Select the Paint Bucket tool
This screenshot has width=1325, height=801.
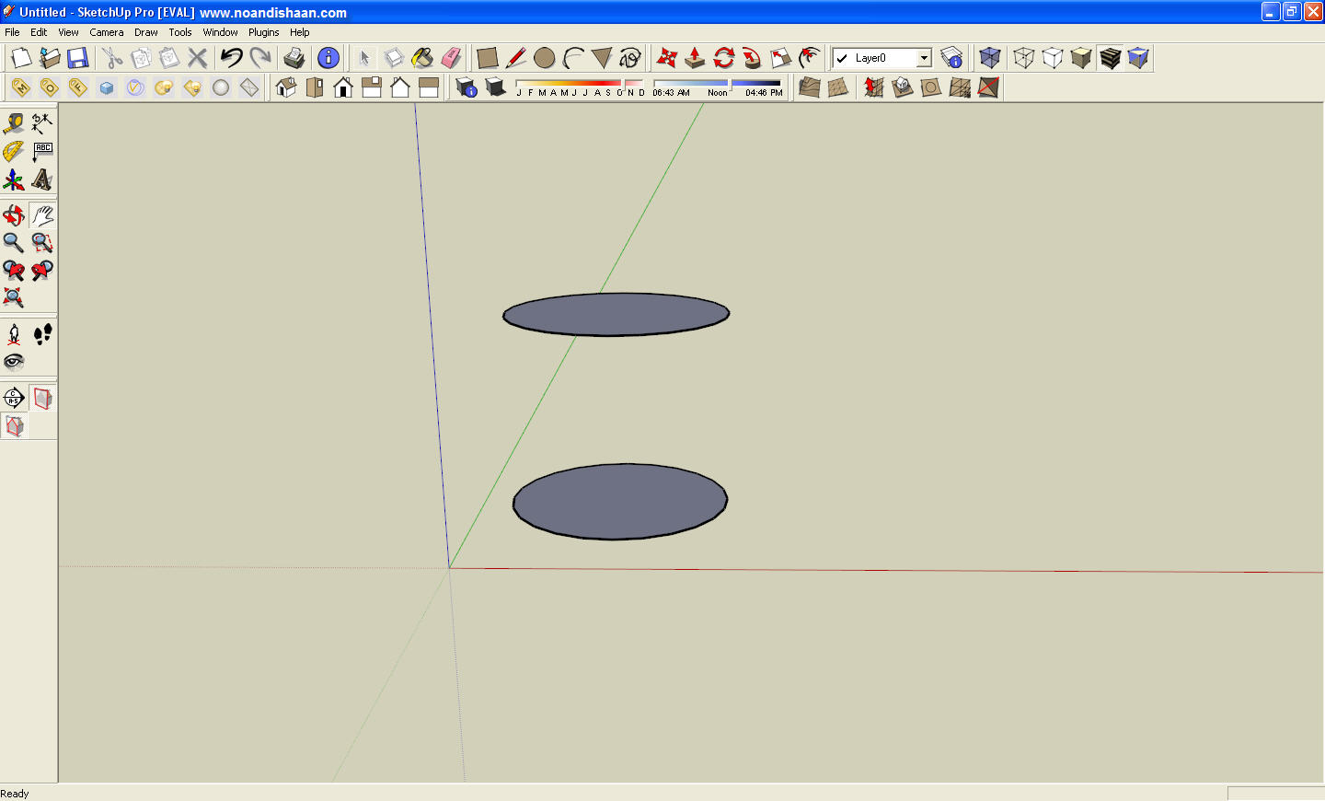(x=422, y=58)
